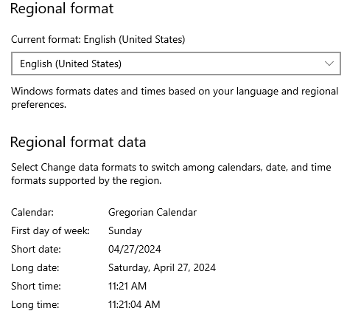
Task: Select the Current format label text
Action: click(x=98, y=39)
